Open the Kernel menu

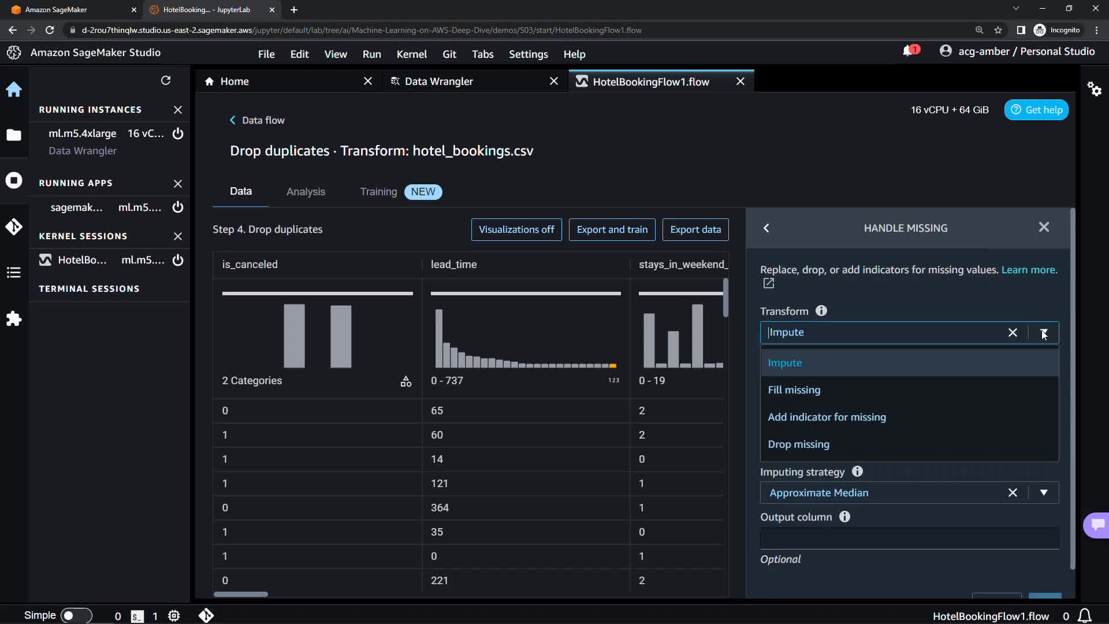(x=411, y=54)
